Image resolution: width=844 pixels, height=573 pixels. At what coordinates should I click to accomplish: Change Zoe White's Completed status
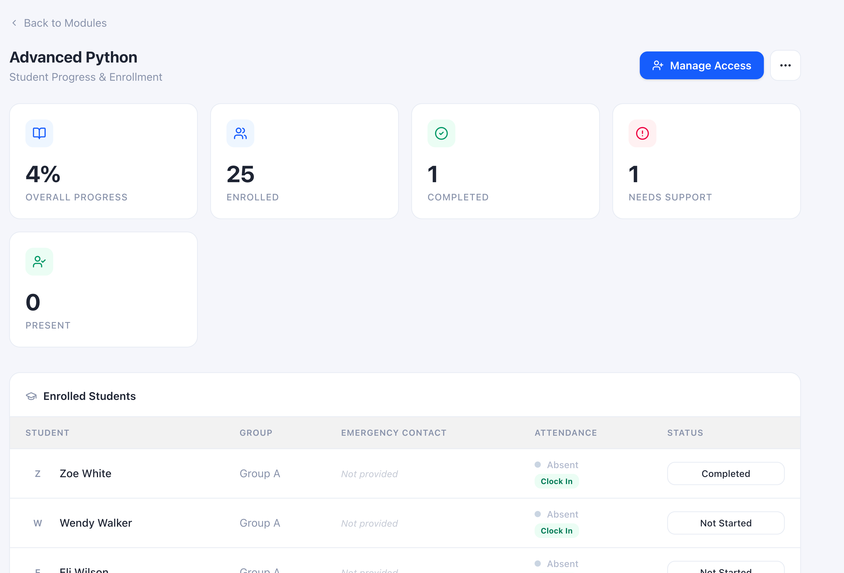726,474
